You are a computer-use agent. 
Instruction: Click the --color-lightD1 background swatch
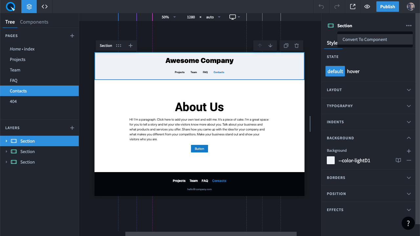point(331,160)
